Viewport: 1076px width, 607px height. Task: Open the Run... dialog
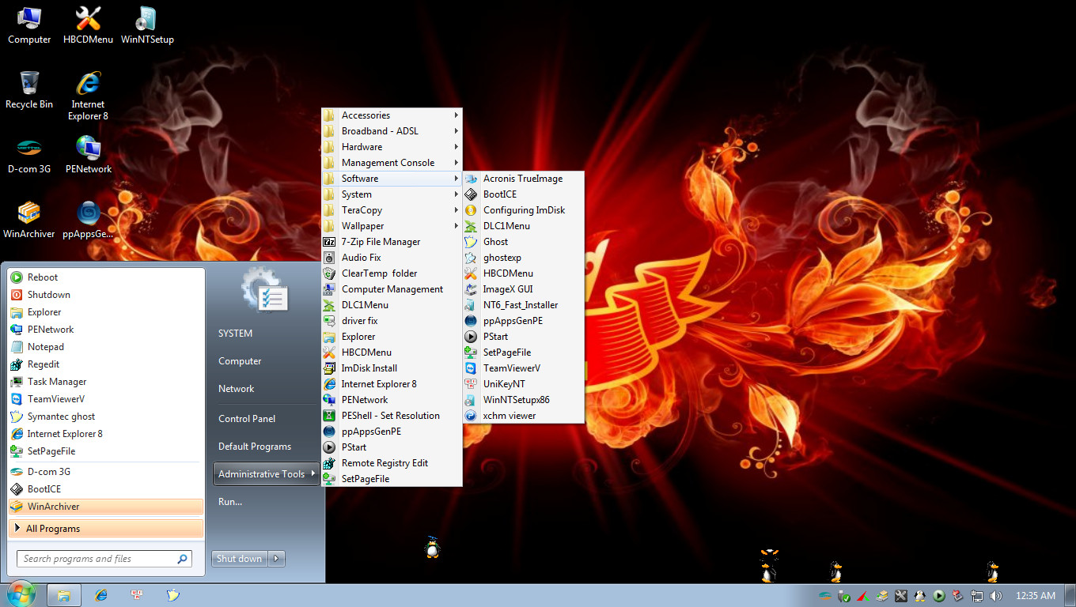(x=229, y=500)
